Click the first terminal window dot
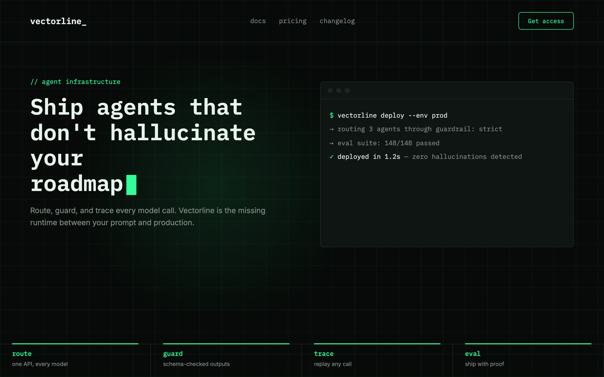Screen dimensions: 604x377 (330, 90)
